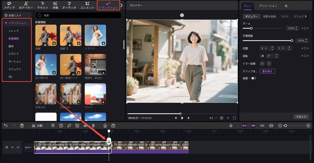
Task: Flip clip vertically with mirror icon
Action: click(x=269, y=63)
